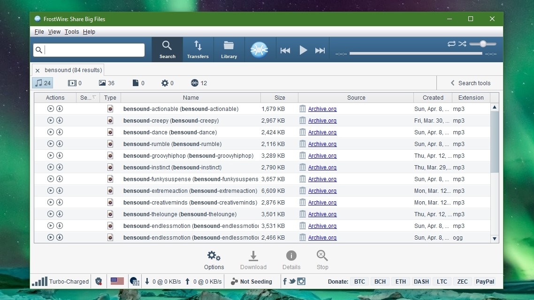Adjust the volume slider
This screenshot has width=534, height=300.
pyautogui.click(x=482, y=44)
